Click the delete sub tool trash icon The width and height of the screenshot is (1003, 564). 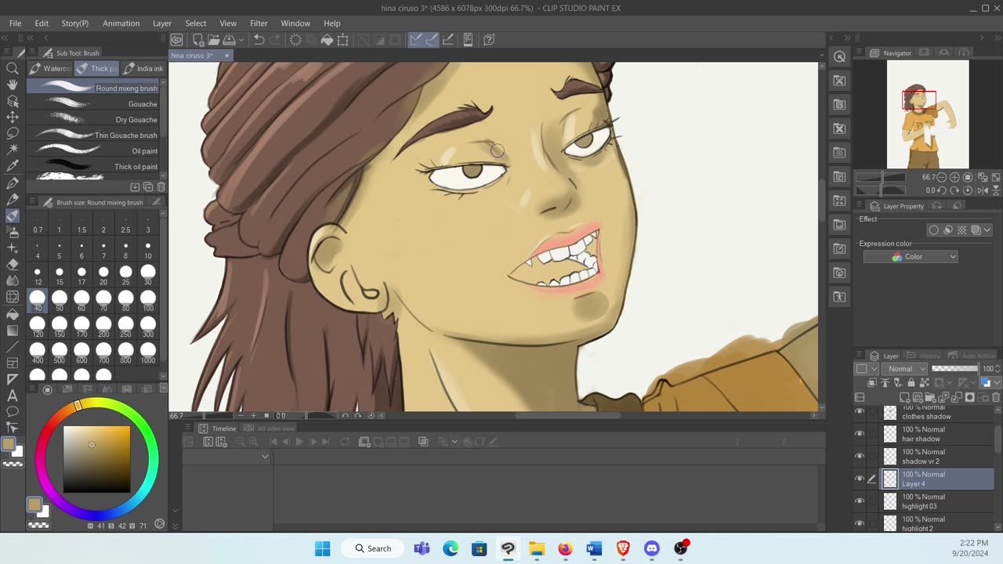coord(161,187)
